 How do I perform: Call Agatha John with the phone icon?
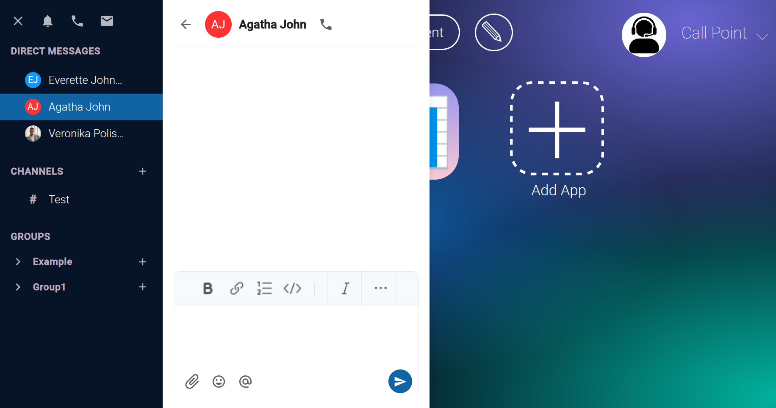click(x=326, y=25)
